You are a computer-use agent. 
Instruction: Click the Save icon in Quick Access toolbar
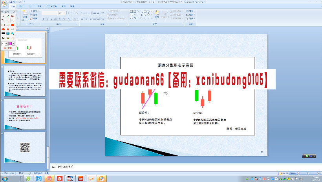[11, 2]
